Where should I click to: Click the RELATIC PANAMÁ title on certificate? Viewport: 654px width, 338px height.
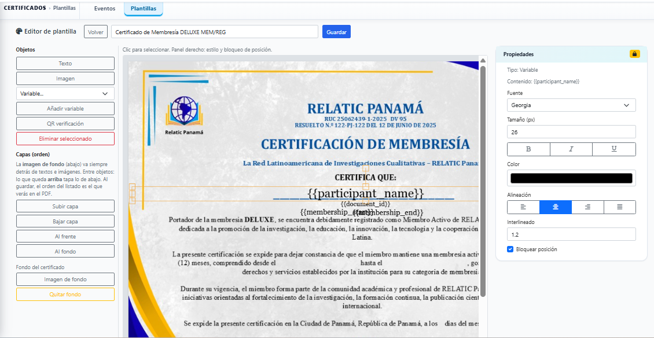365,108
